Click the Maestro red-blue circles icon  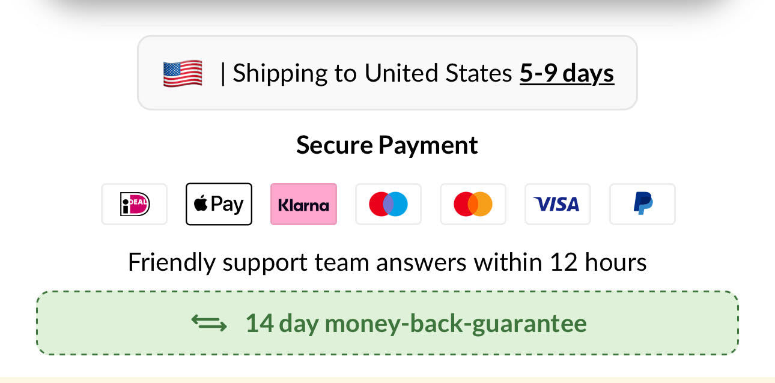coord(388,204)
